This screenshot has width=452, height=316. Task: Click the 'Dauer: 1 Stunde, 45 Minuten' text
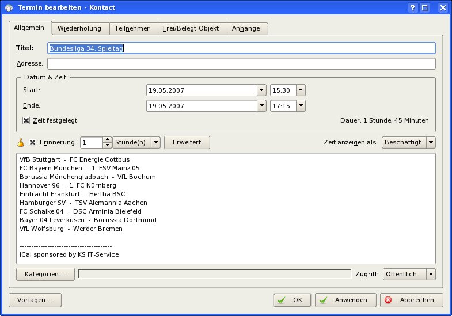(x=384, y=120)
